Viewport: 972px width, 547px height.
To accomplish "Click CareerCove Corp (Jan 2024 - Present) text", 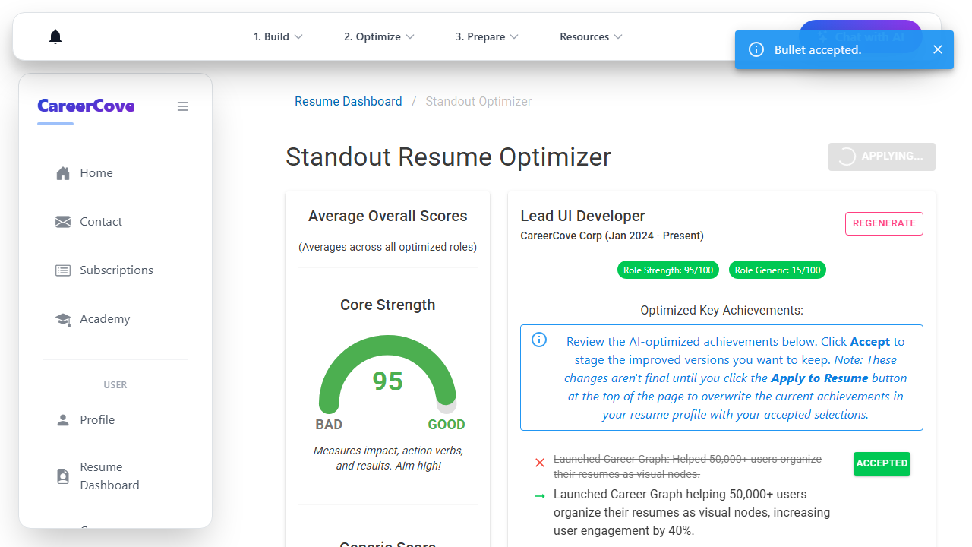I will pyautogui.click(x=612, y=236).
